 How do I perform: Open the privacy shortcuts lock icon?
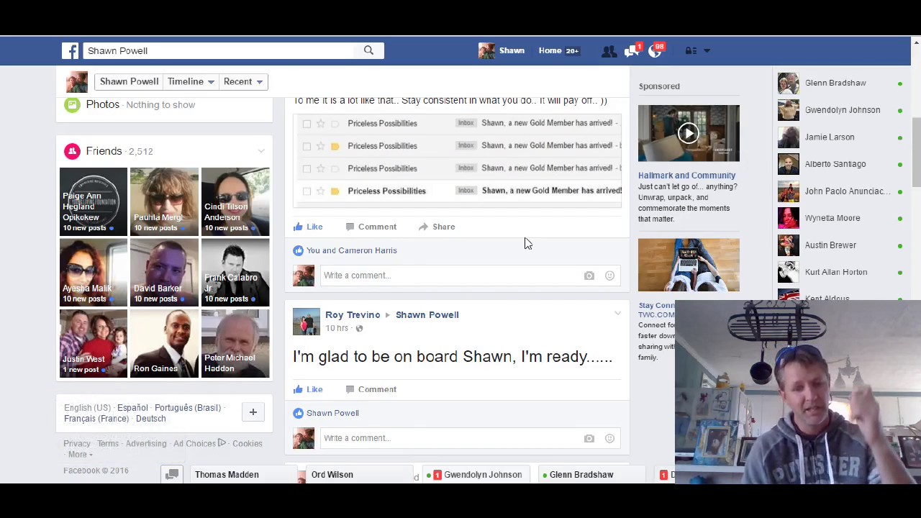(x=690, y=50)
